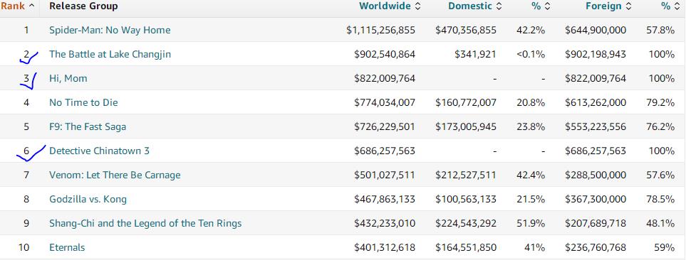Sort by the foreign percentage column
This screenshot has width=686, height=260.
click(x=670, y=6)
